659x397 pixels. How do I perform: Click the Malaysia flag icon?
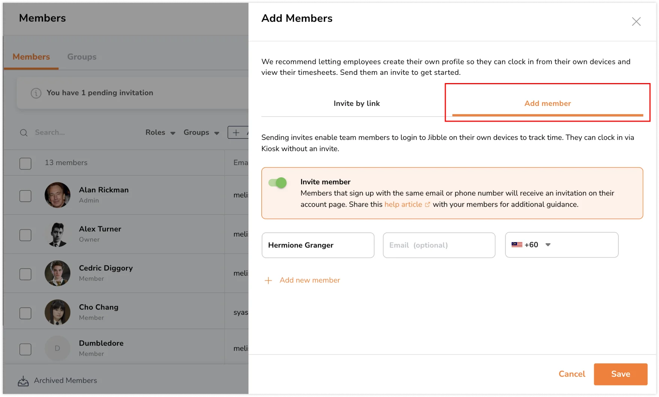[517, 245]
